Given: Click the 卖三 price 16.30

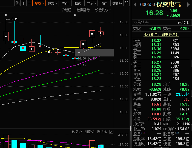Looking at the screenshot, I should 156,49.
